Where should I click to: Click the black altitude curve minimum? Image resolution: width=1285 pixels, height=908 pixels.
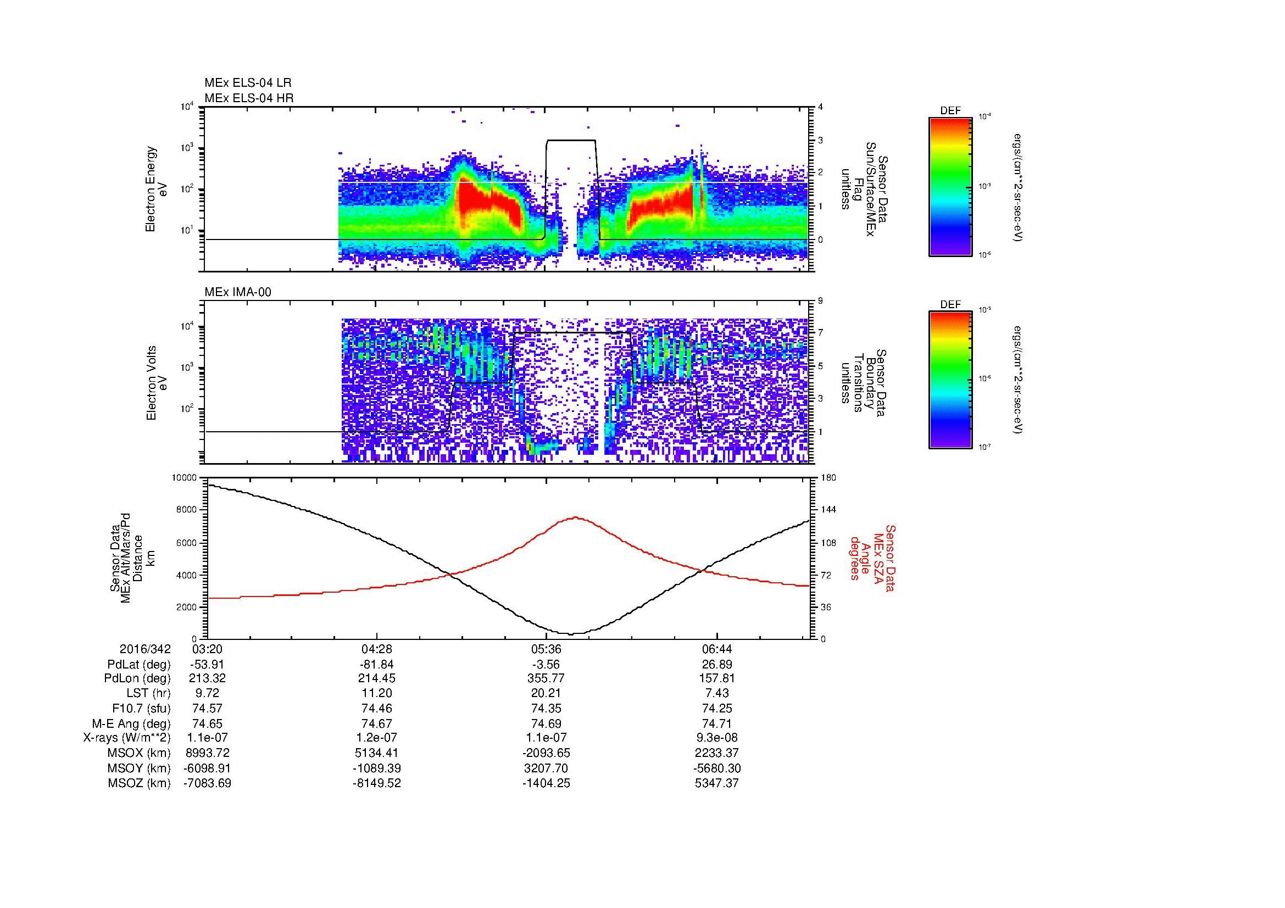(572, 634)
